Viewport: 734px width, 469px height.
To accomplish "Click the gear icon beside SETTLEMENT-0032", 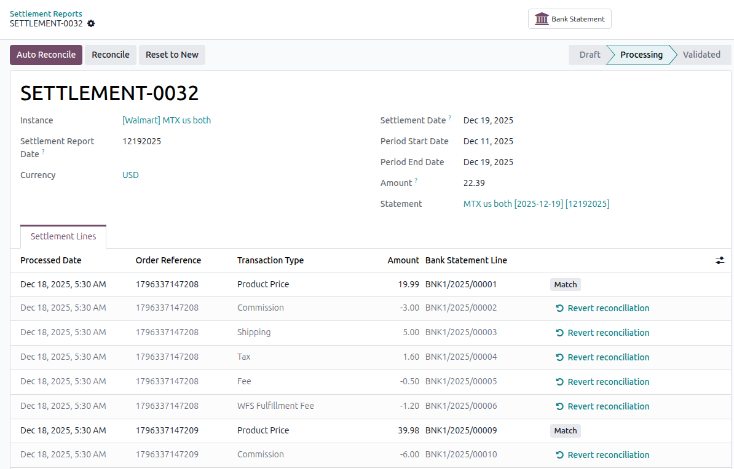I will pyautogui.click(x=91, y=23).
